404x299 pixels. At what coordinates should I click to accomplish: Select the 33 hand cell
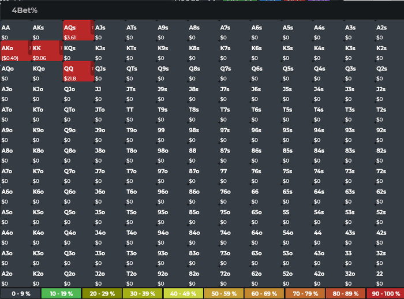(x=360, y=256)
